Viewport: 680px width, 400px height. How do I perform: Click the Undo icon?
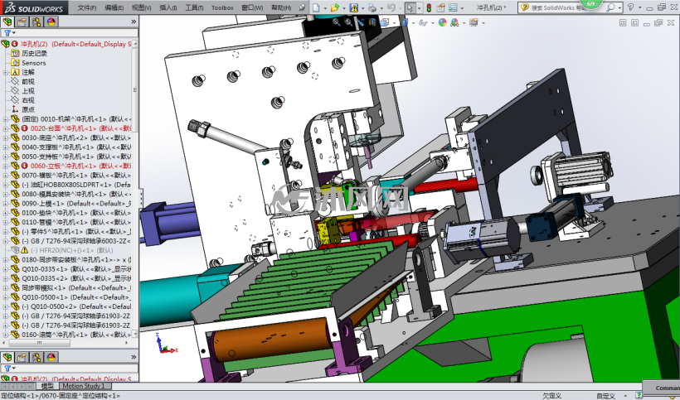click(x=391, y=7)
